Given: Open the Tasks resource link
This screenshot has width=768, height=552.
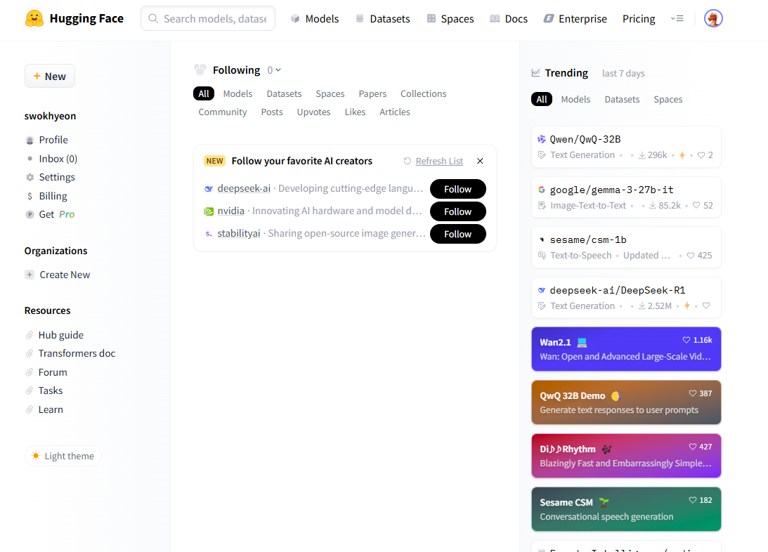Looking at the screenshot, I should click(x=51, y=390).
